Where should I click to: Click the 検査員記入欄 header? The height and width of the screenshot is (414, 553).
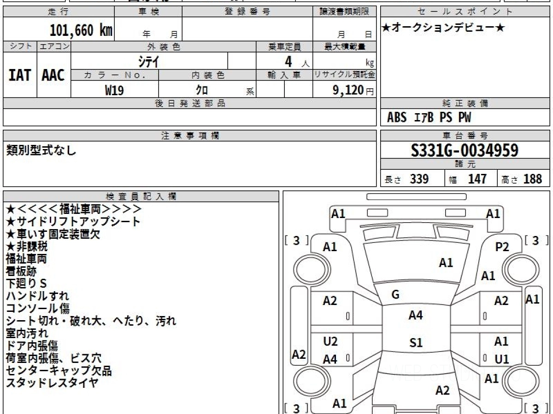coord(141,196)
